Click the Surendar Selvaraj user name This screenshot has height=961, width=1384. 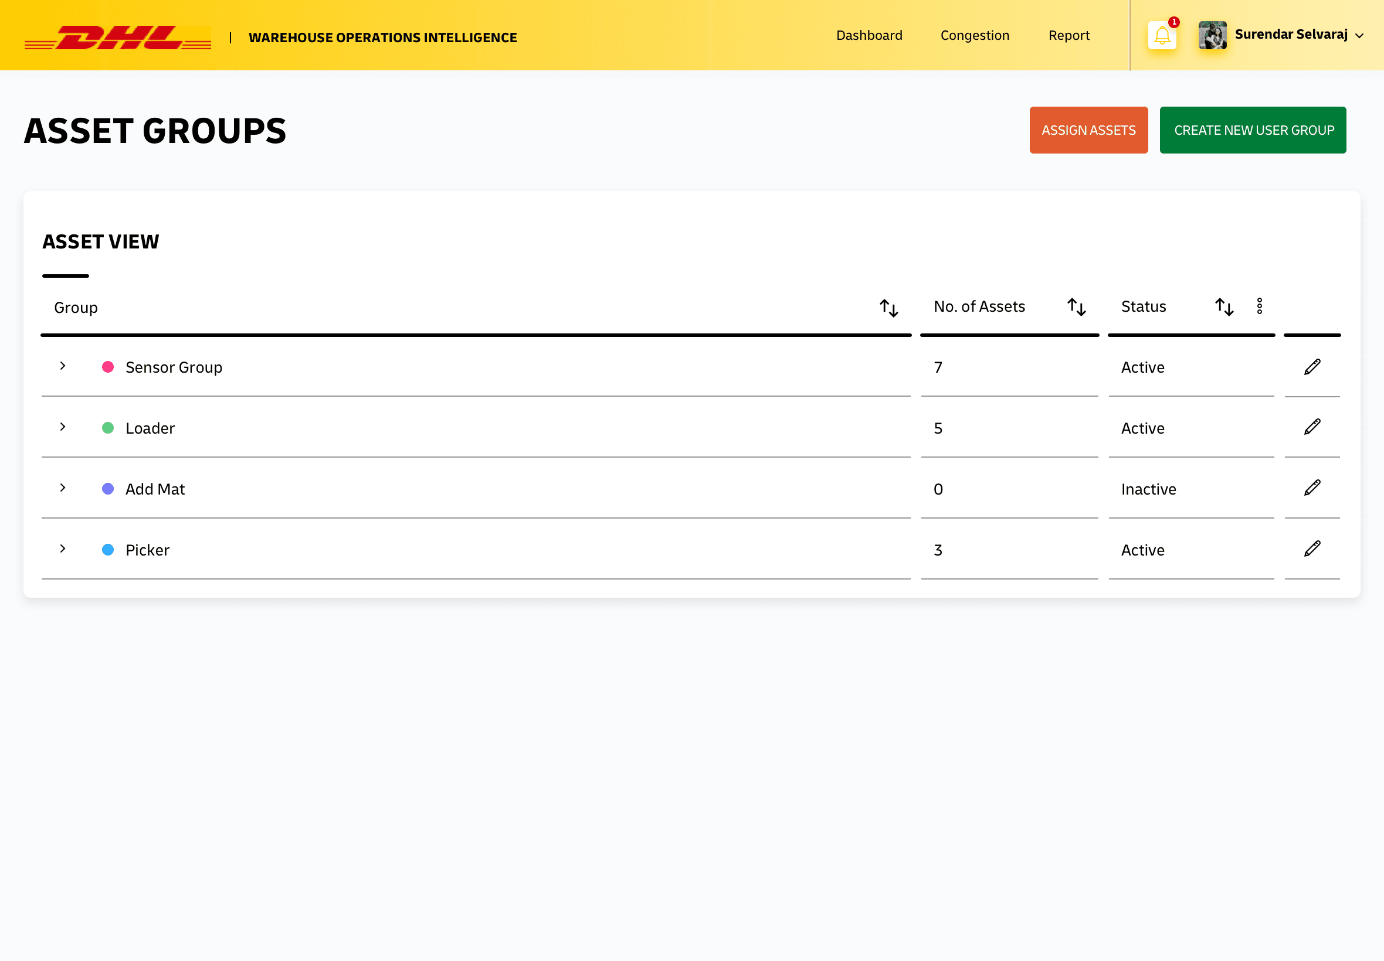1291,35
